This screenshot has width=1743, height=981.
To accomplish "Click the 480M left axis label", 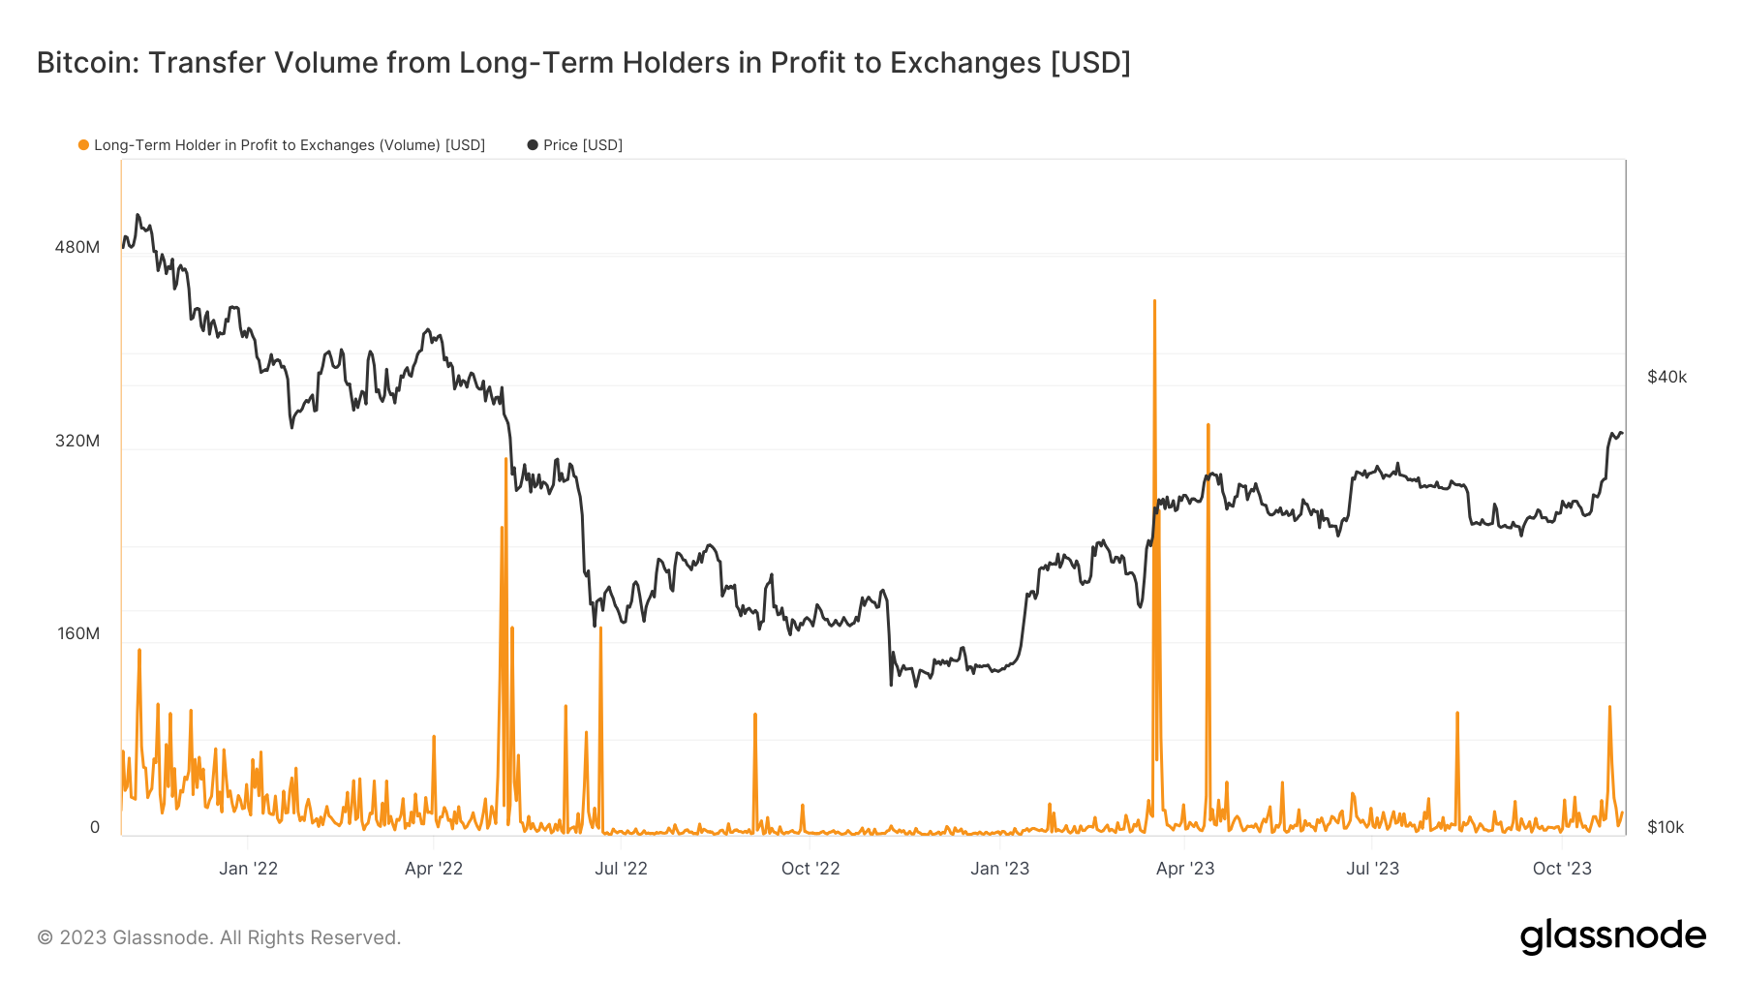I will [x=77, y=247].
